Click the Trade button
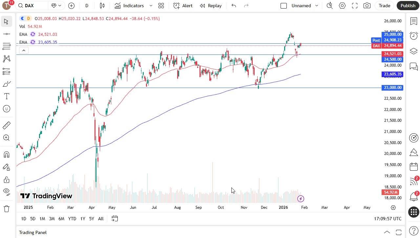 [384, 6]
